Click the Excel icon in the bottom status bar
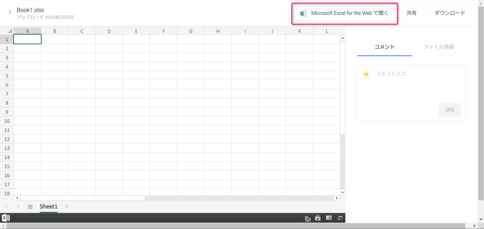The image size is (484, 229). pyautogui.click(x=6, y=218)
